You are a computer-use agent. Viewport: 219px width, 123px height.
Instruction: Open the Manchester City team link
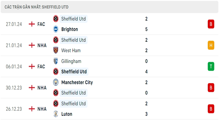click(x=77, y=83)
